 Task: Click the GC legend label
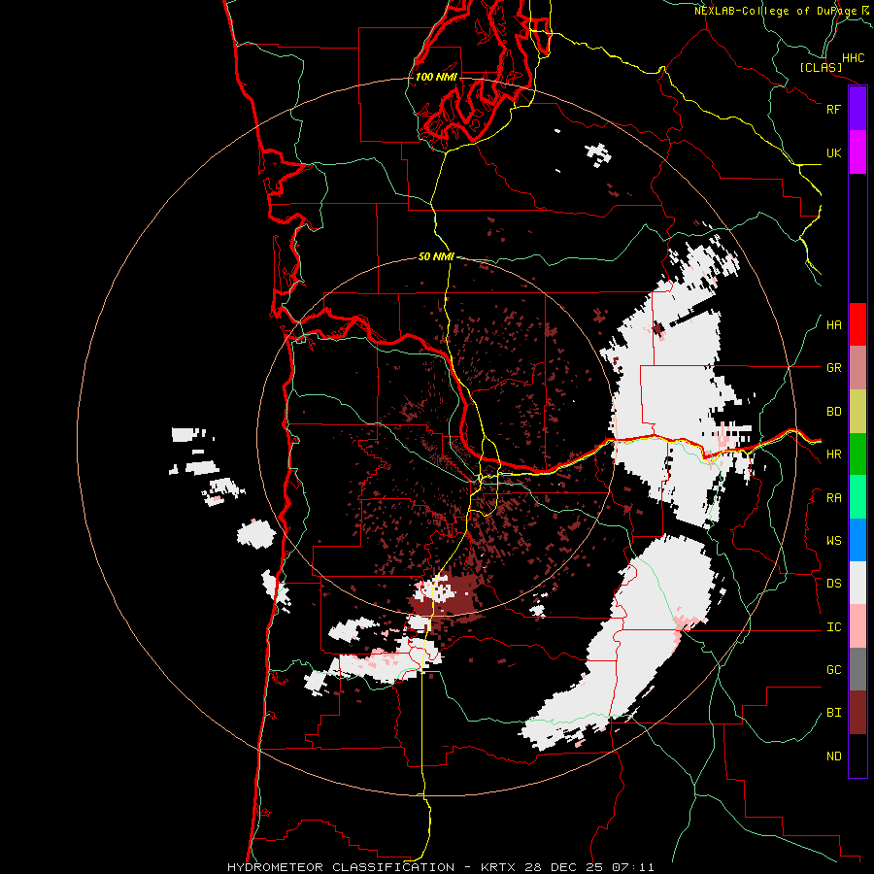coord(833,670)
